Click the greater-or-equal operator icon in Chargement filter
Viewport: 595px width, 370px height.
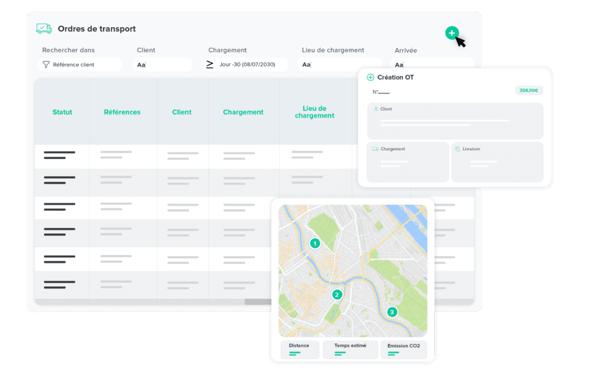pos(210,65)
